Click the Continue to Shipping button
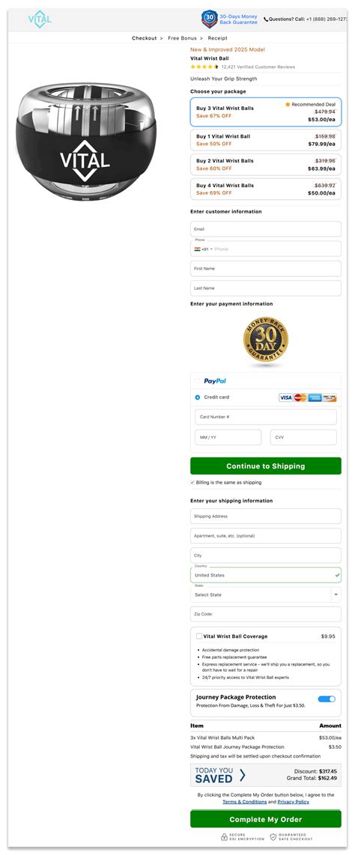Screen dimensions: 355x855 click(266, 466)
